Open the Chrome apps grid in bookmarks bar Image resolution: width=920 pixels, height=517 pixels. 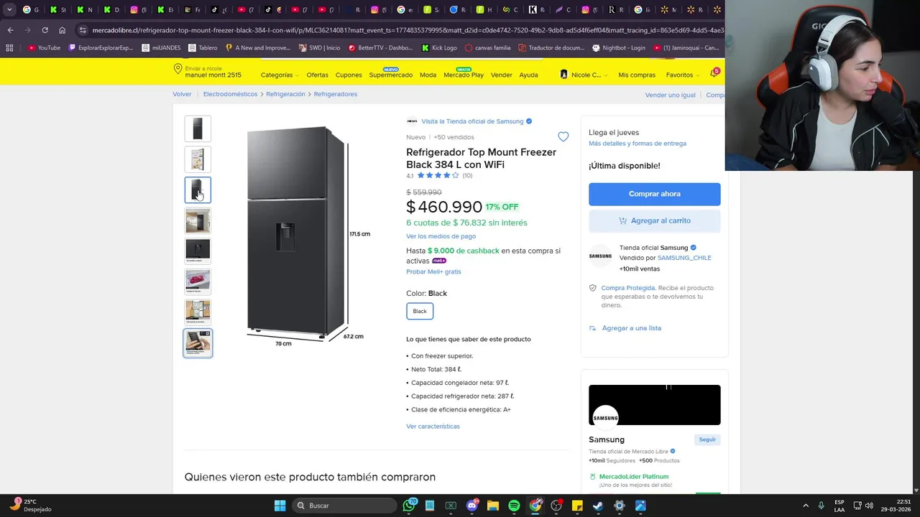click(9, 48)
